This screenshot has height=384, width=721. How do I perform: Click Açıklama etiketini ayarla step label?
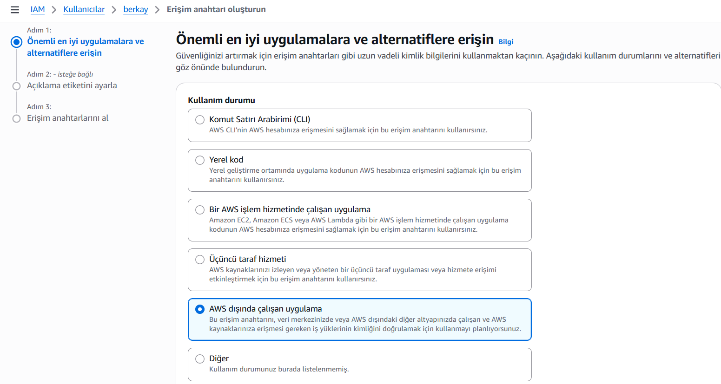click(x=72, y=85)
